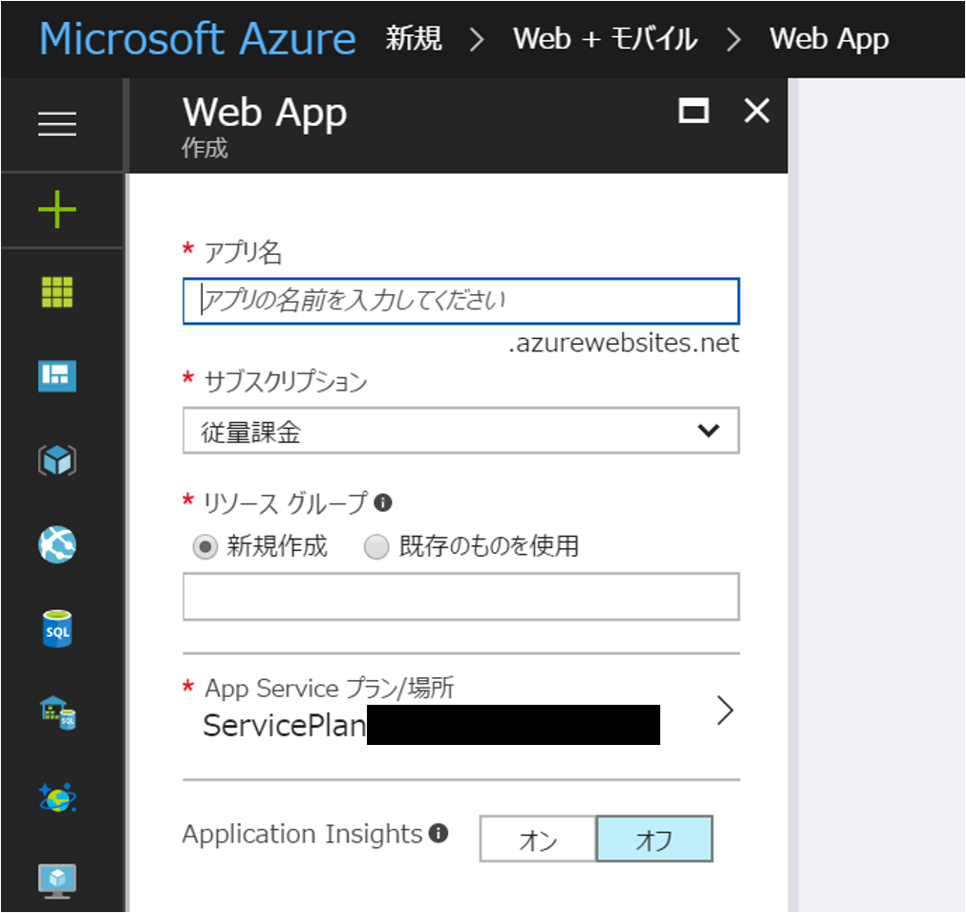
Task: Click the 新規 breadcrumb
Action: (x=414, y=39)
